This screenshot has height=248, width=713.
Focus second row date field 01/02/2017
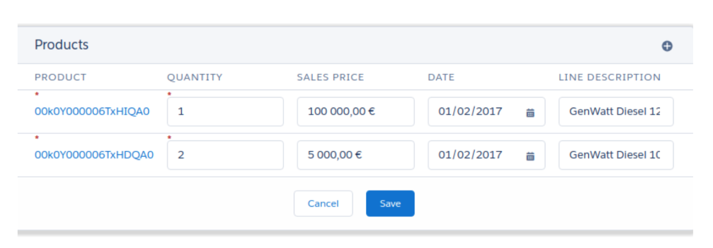tap(486, 155)
